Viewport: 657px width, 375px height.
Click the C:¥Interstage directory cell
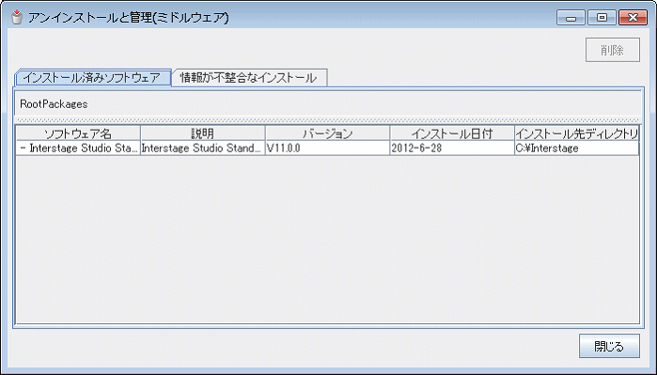pyautogui.click(x=576, y=148)
